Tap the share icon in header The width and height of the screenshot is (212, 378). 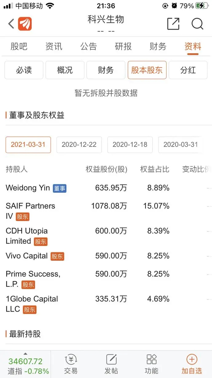pos(173,24)
